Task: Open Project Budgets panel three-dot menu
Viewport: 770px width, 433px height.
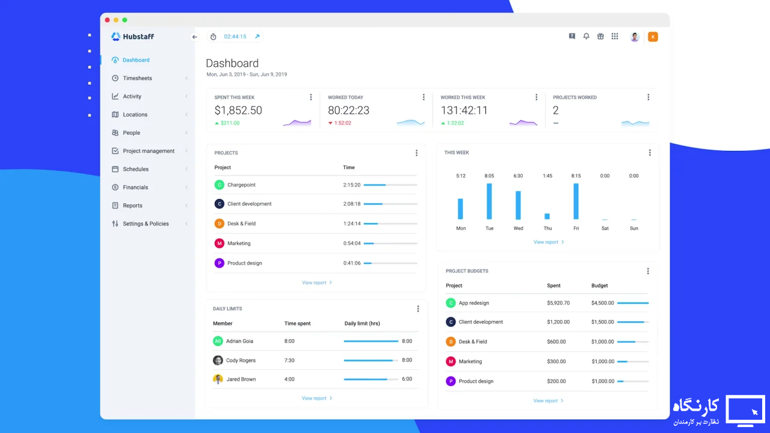Action: click(x=648, y=271)
